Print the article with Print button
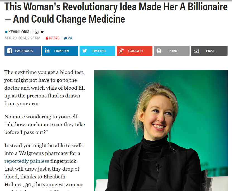232x191 pixels. (x=172, y=51)
